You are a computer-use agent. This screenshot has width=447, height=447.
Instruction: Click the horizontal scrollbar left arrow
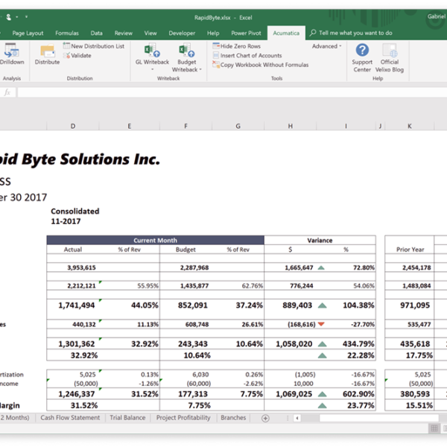click(x=297, y=418)
